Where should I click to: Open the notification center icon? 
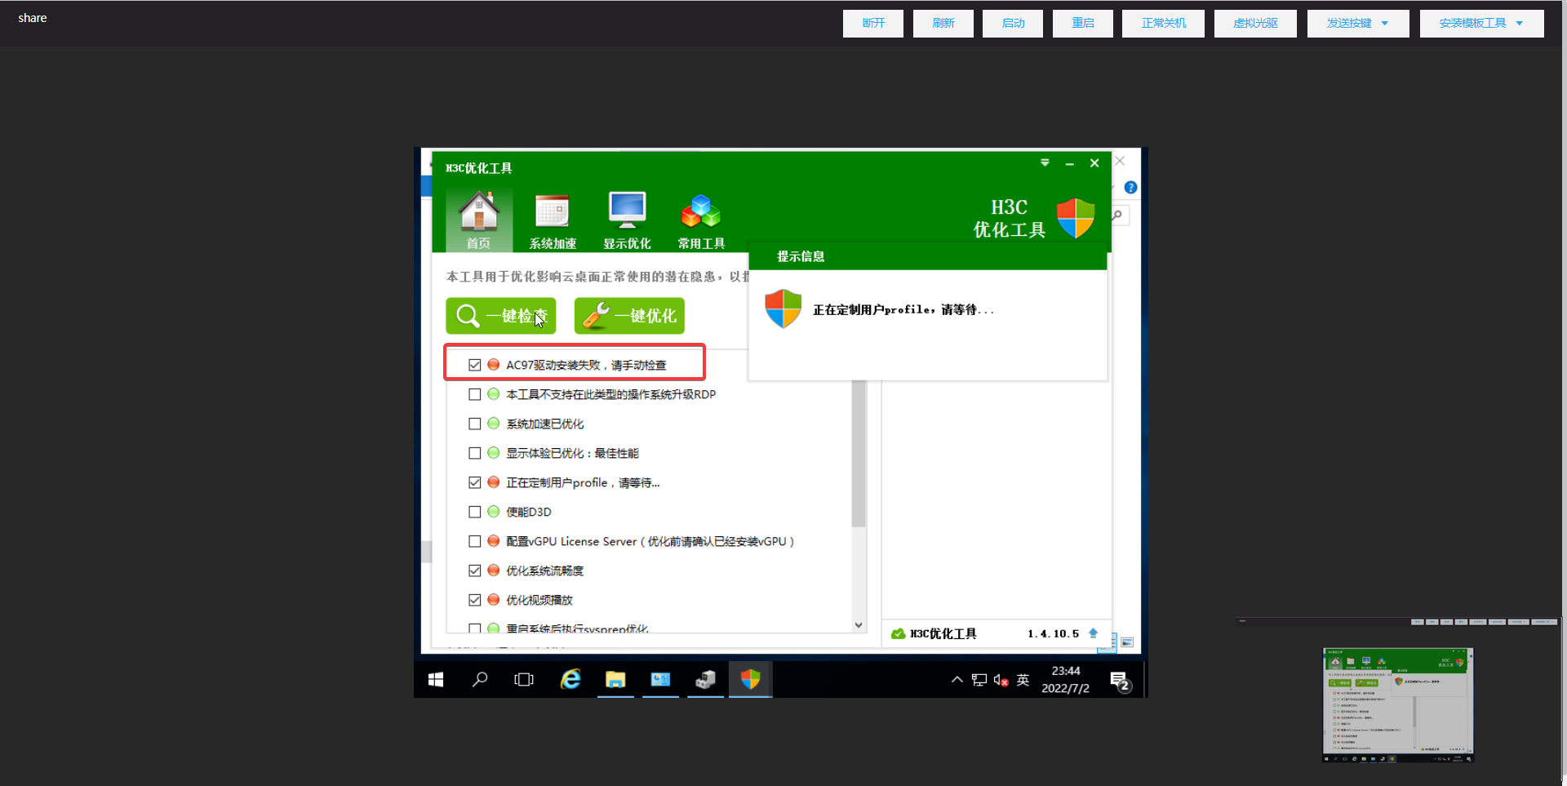1120,681
